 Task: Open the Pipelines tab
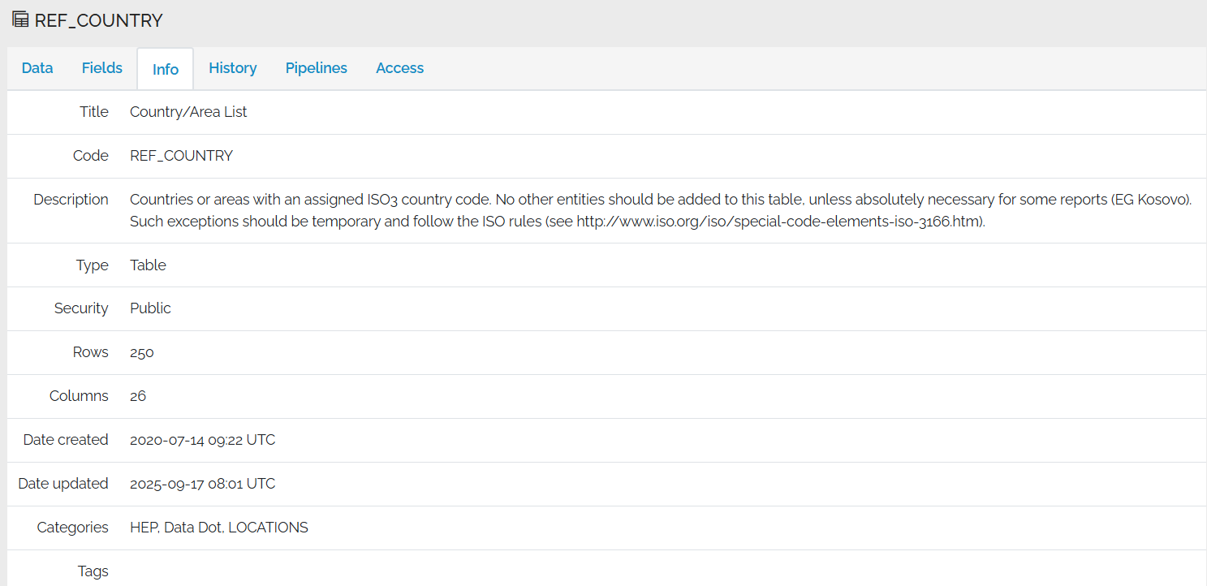[316, 68]
